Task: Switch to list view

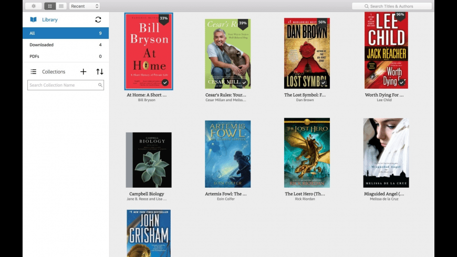Action: (61, 6)
